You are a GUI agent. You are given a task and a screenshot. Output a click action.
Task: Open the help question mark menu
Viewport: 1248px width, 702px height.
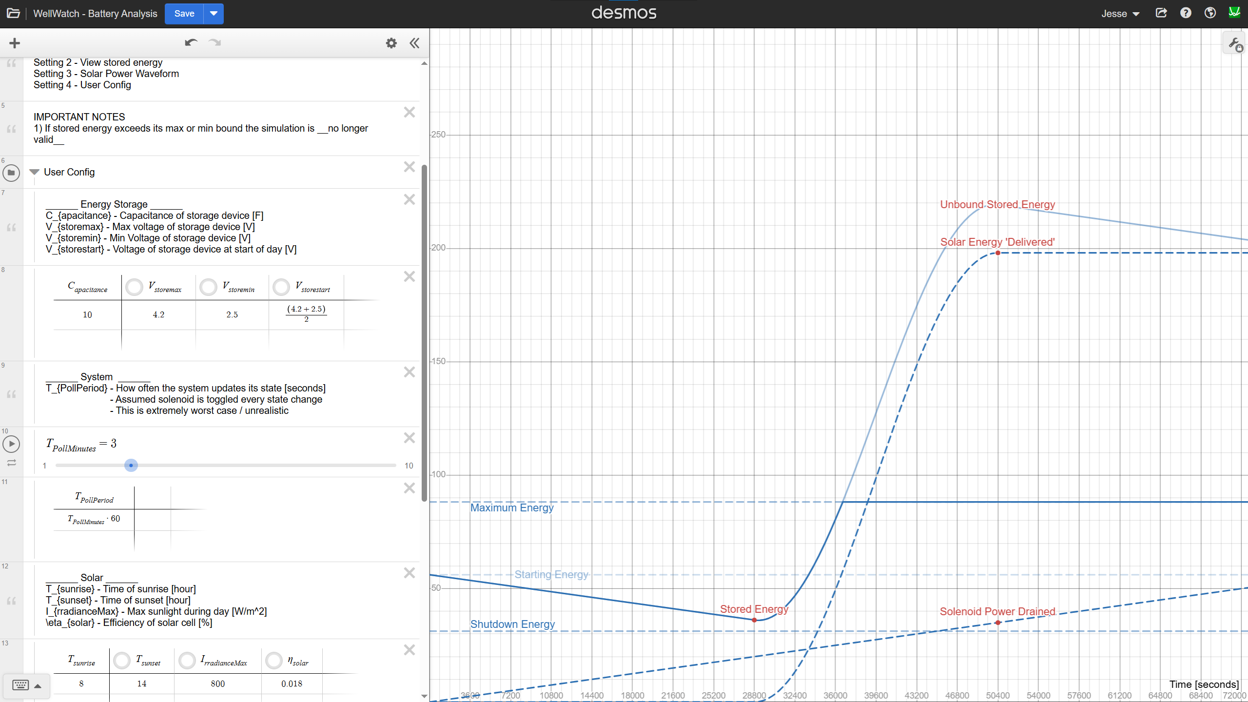coord(1186,13)
